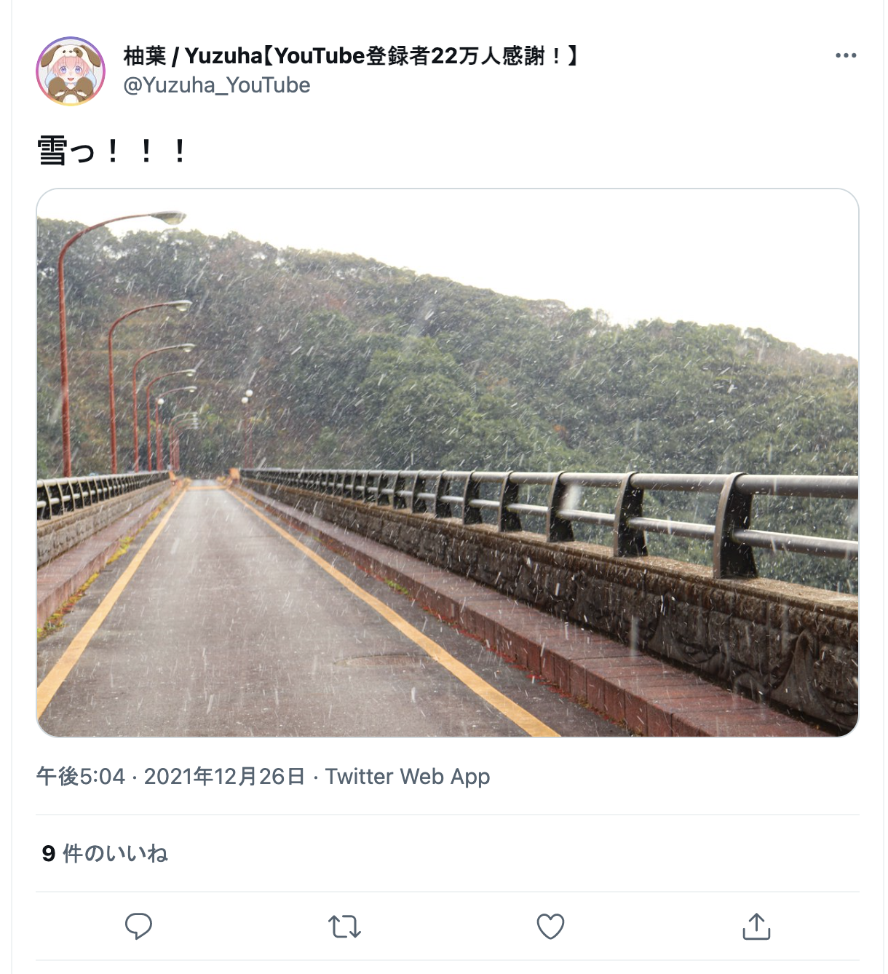The height and width of the screenshot is (974, 888).
Task: Like the tweet with the heart icon
Action: 550,927
